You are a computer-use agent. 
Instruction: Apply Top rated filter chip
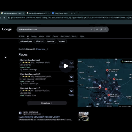coord(62,41)
